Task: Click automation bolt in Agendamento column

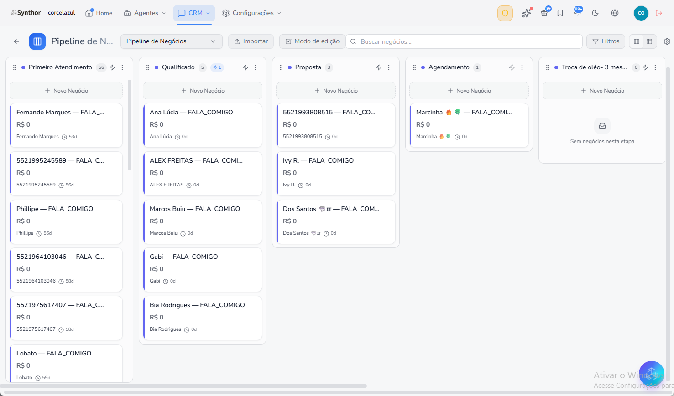Action: coord(512,67)
